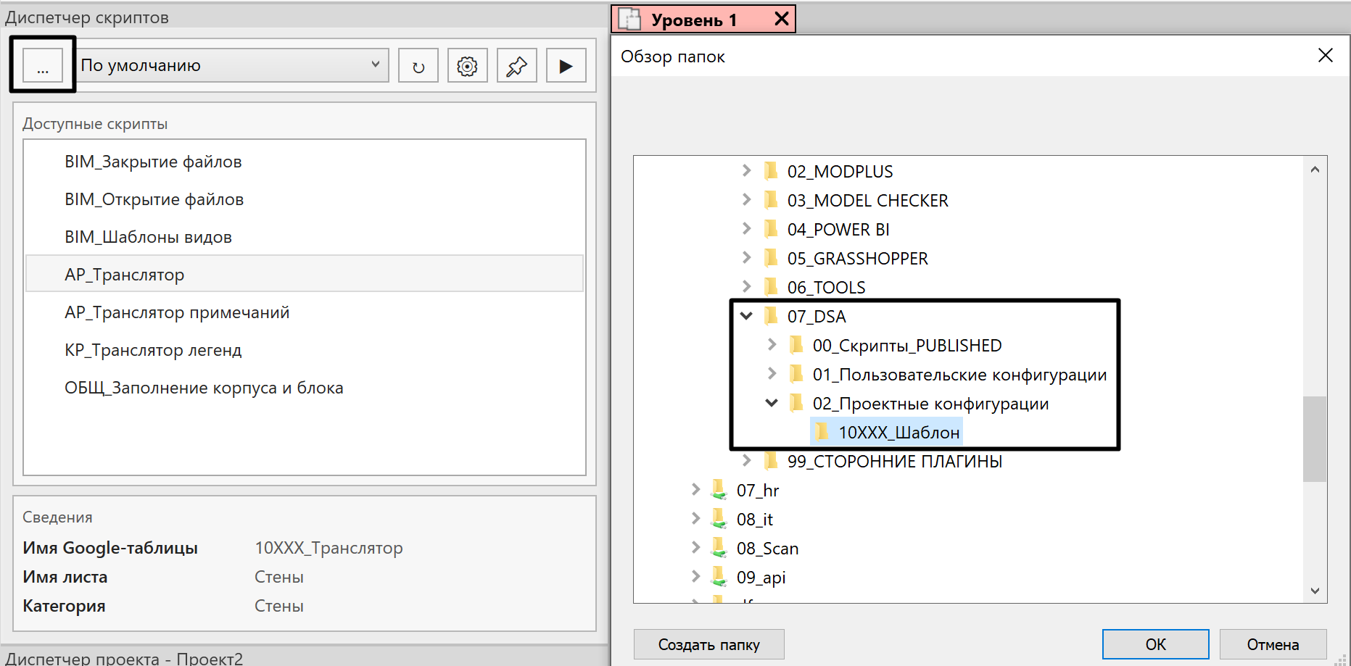The height and width of the screenshot is (666, 1351).
Task: Select network folder 08_Scan
Action: [767, 549]
